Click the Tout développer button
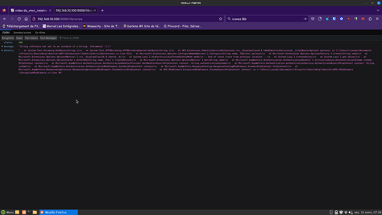Viewport: 382px width, 215px height. pyautogui.click(x=48, y=38)
